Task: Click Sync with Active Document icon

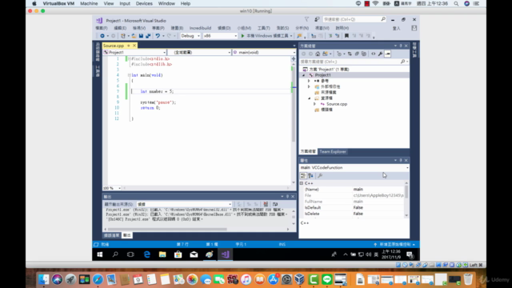Action: (350, 54)
